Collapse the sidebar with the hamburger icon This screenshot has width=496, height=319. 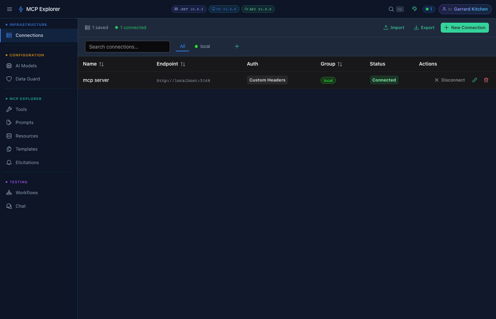pos(10,9)
